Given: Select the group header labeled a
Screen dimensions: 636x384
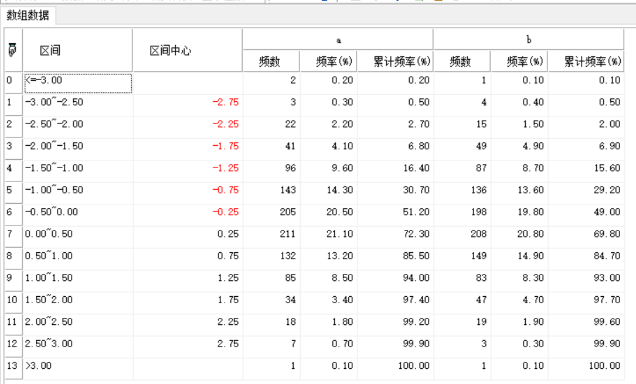Looking at the screenshot, I should [338, 40].
